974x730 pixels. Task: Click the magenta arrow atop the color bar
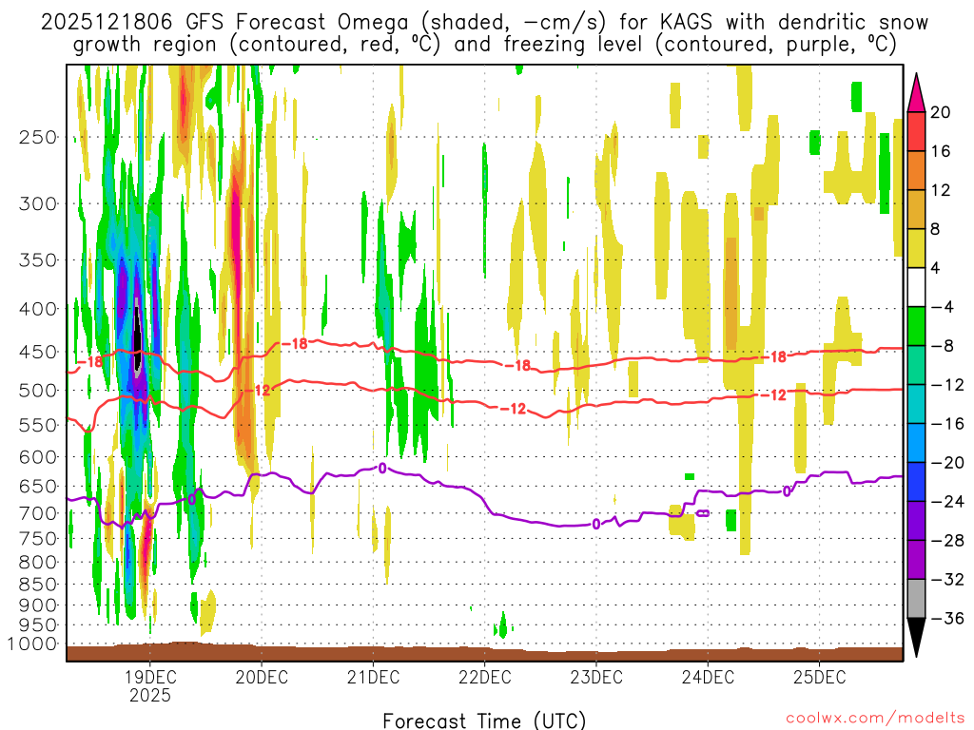[918, 91]
